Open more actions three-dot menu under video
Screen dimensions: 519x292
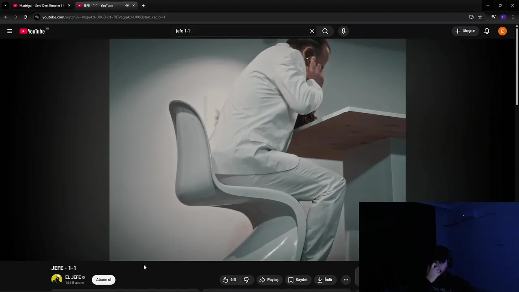(346, 279)
